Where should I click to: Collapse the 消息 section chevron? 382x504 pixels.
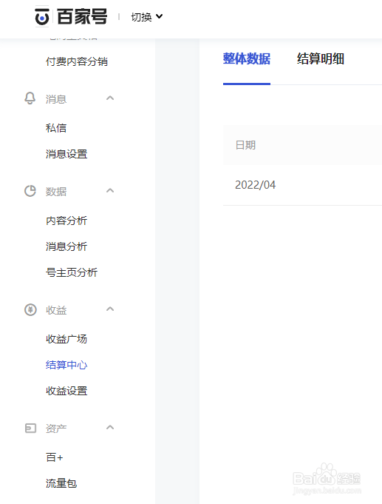pos(110,98)
